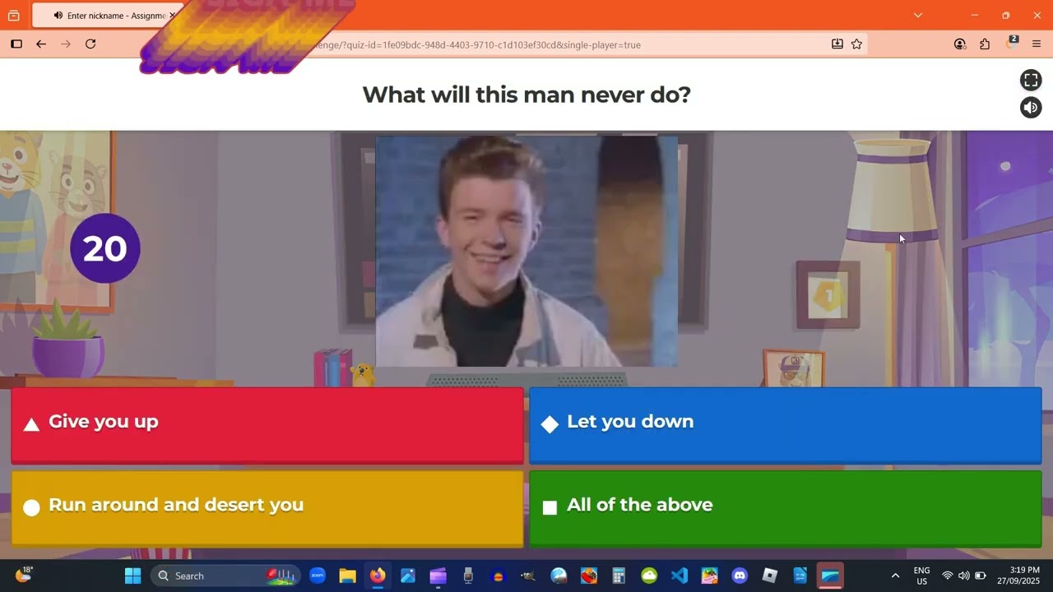This screenshot has height=592, width=1053.
Task: Open the clock showing 3:19 PM
Action: (x=1018, y=576)
